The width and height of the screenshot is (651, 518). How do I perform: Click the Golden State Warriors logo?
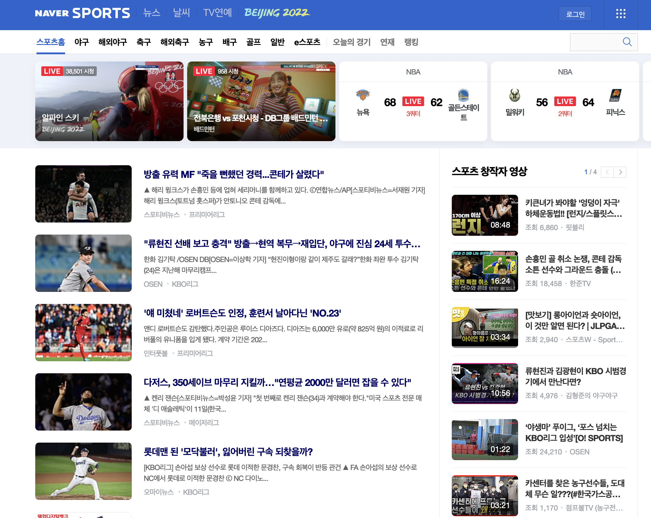point(463,95)
